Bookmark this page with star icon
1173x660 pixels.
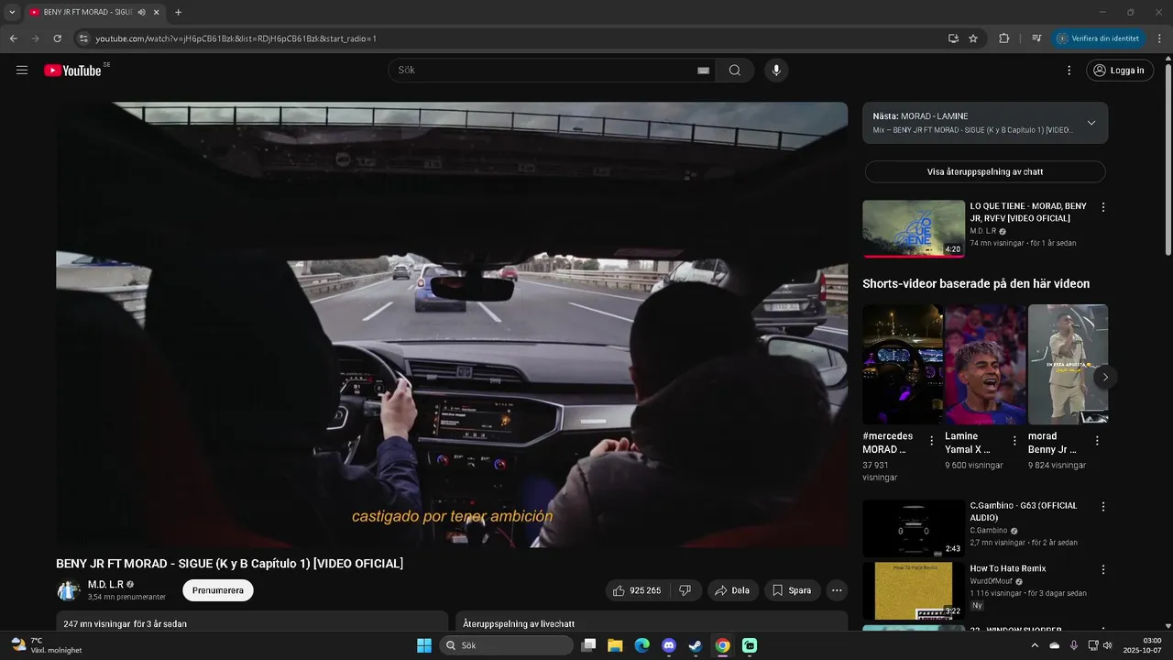pyautogui.click(x=973, y=38)
